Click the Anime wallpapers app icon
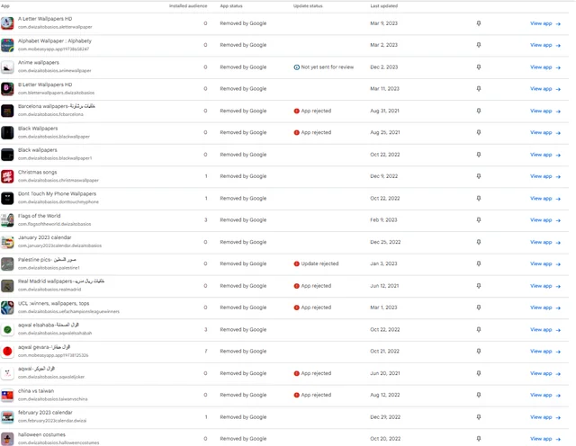Viewport: 576px width, 446px height. tap(7, 67)
